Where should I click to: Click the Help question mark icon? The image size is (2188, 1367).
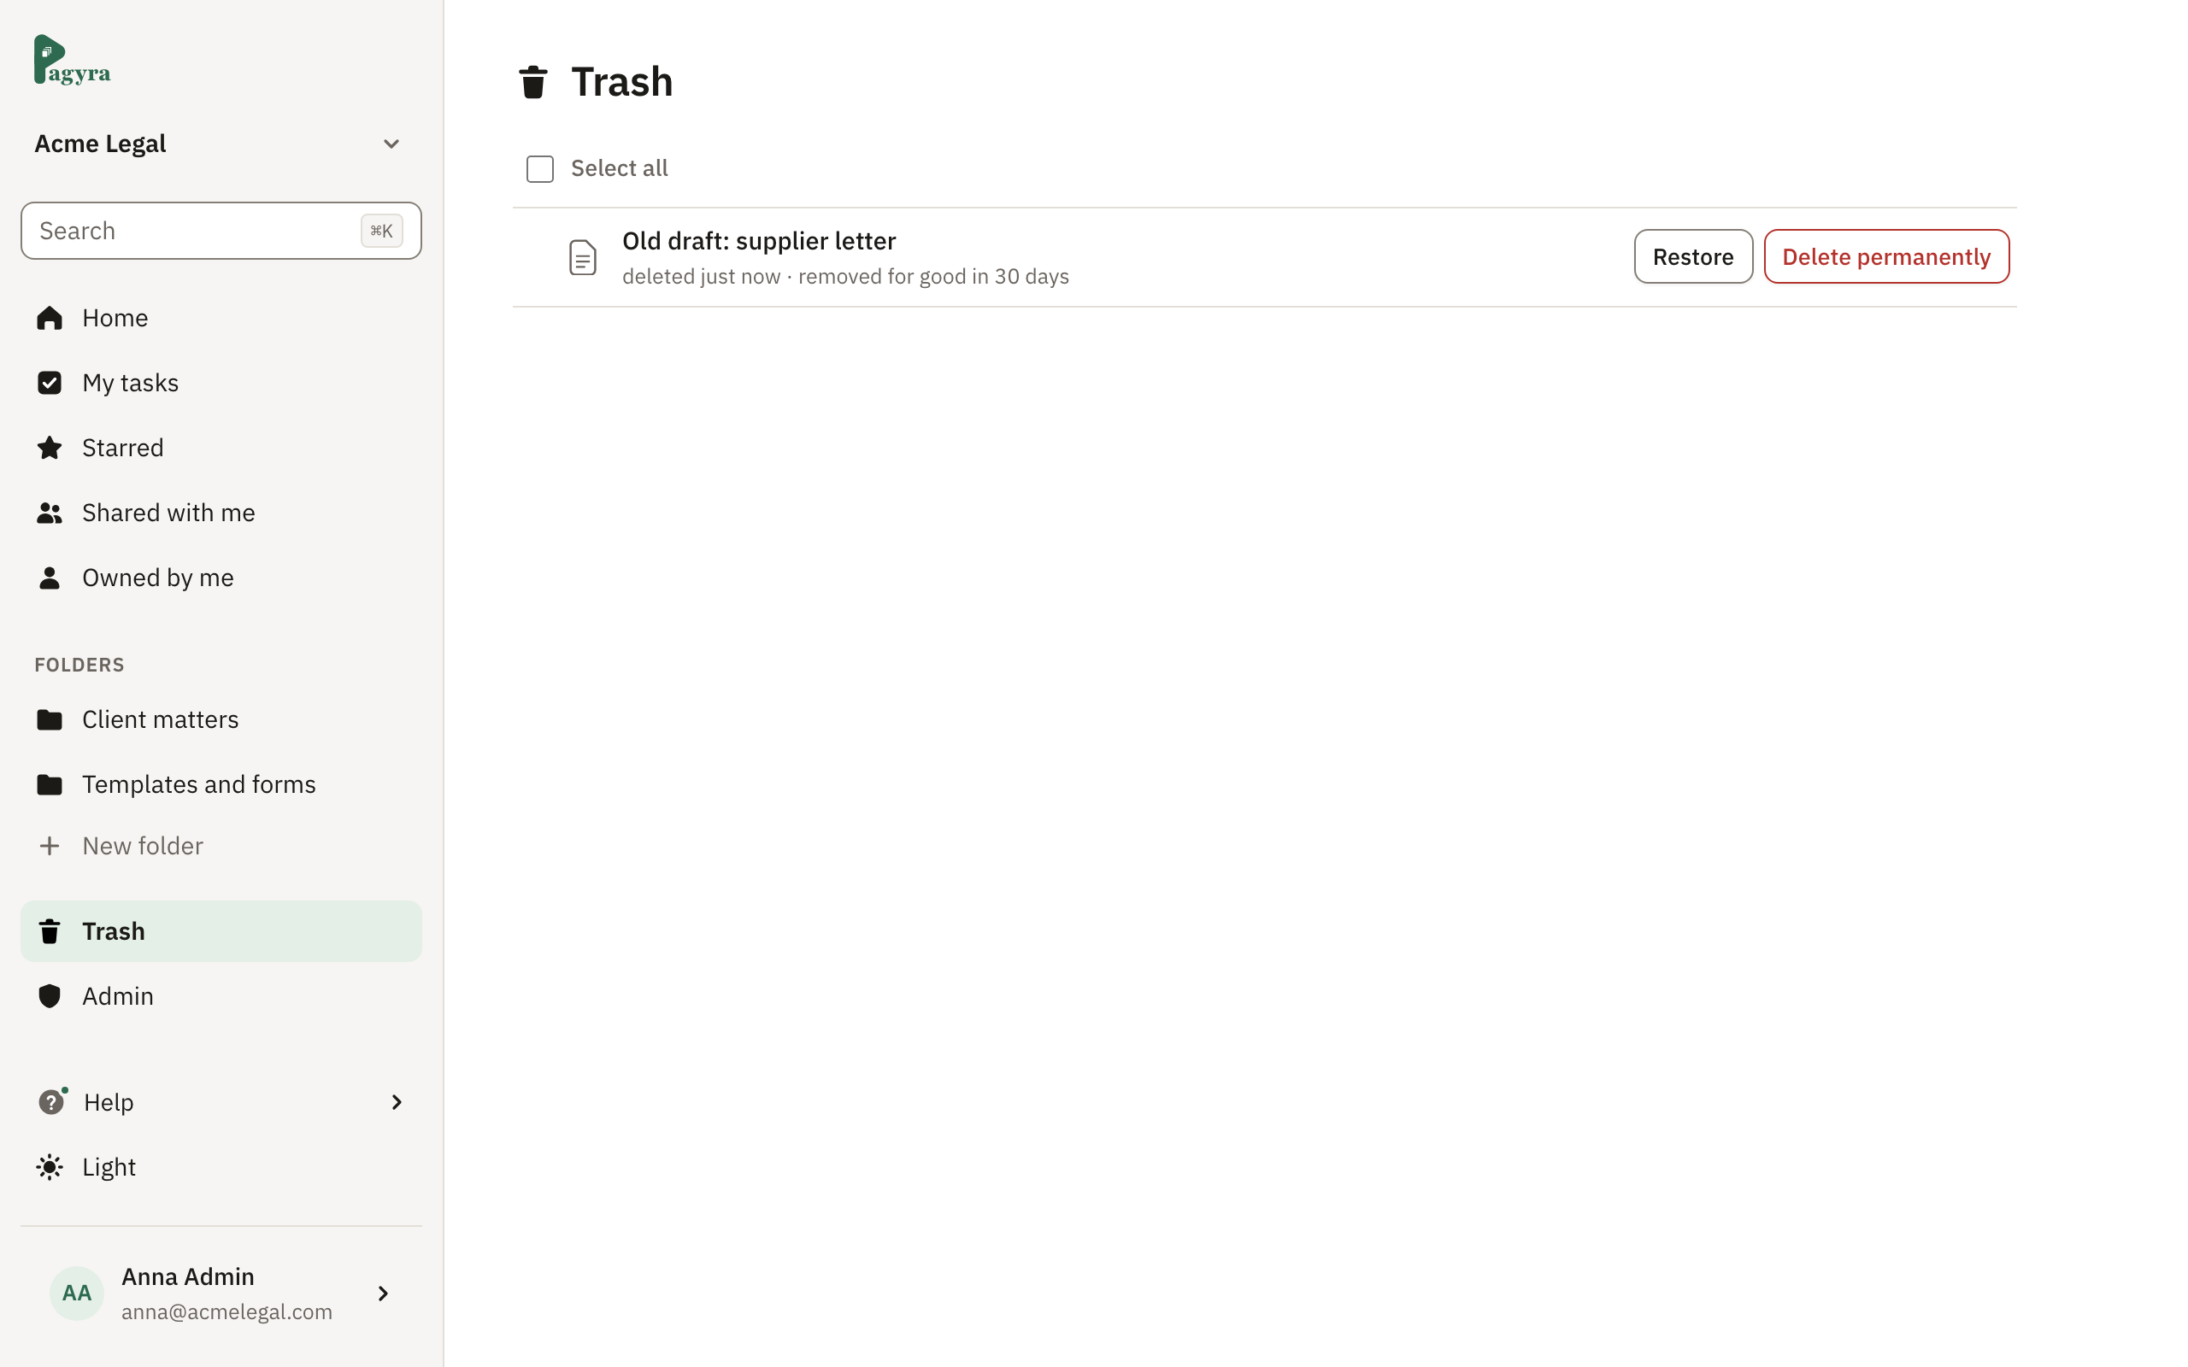tap(51, 1102)
